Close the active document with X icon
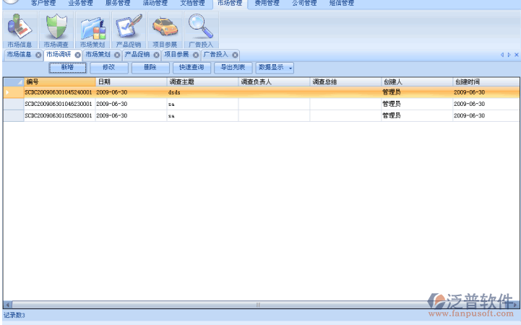The image size is (521, 325). [x=517, y=55]
